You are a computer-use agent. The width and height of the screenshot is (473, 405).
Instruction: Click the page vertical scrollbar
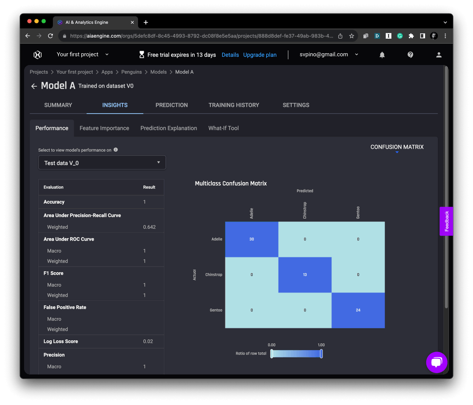446,187
